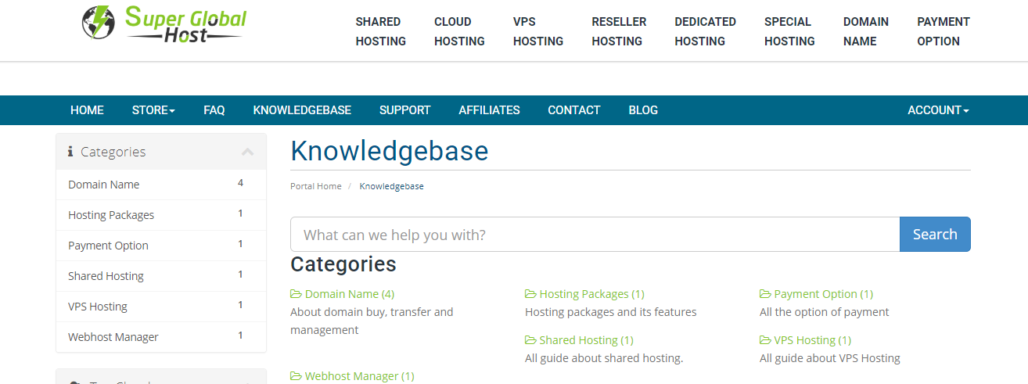Go to the Knowledgebase nav item

(x=302, y=110)
